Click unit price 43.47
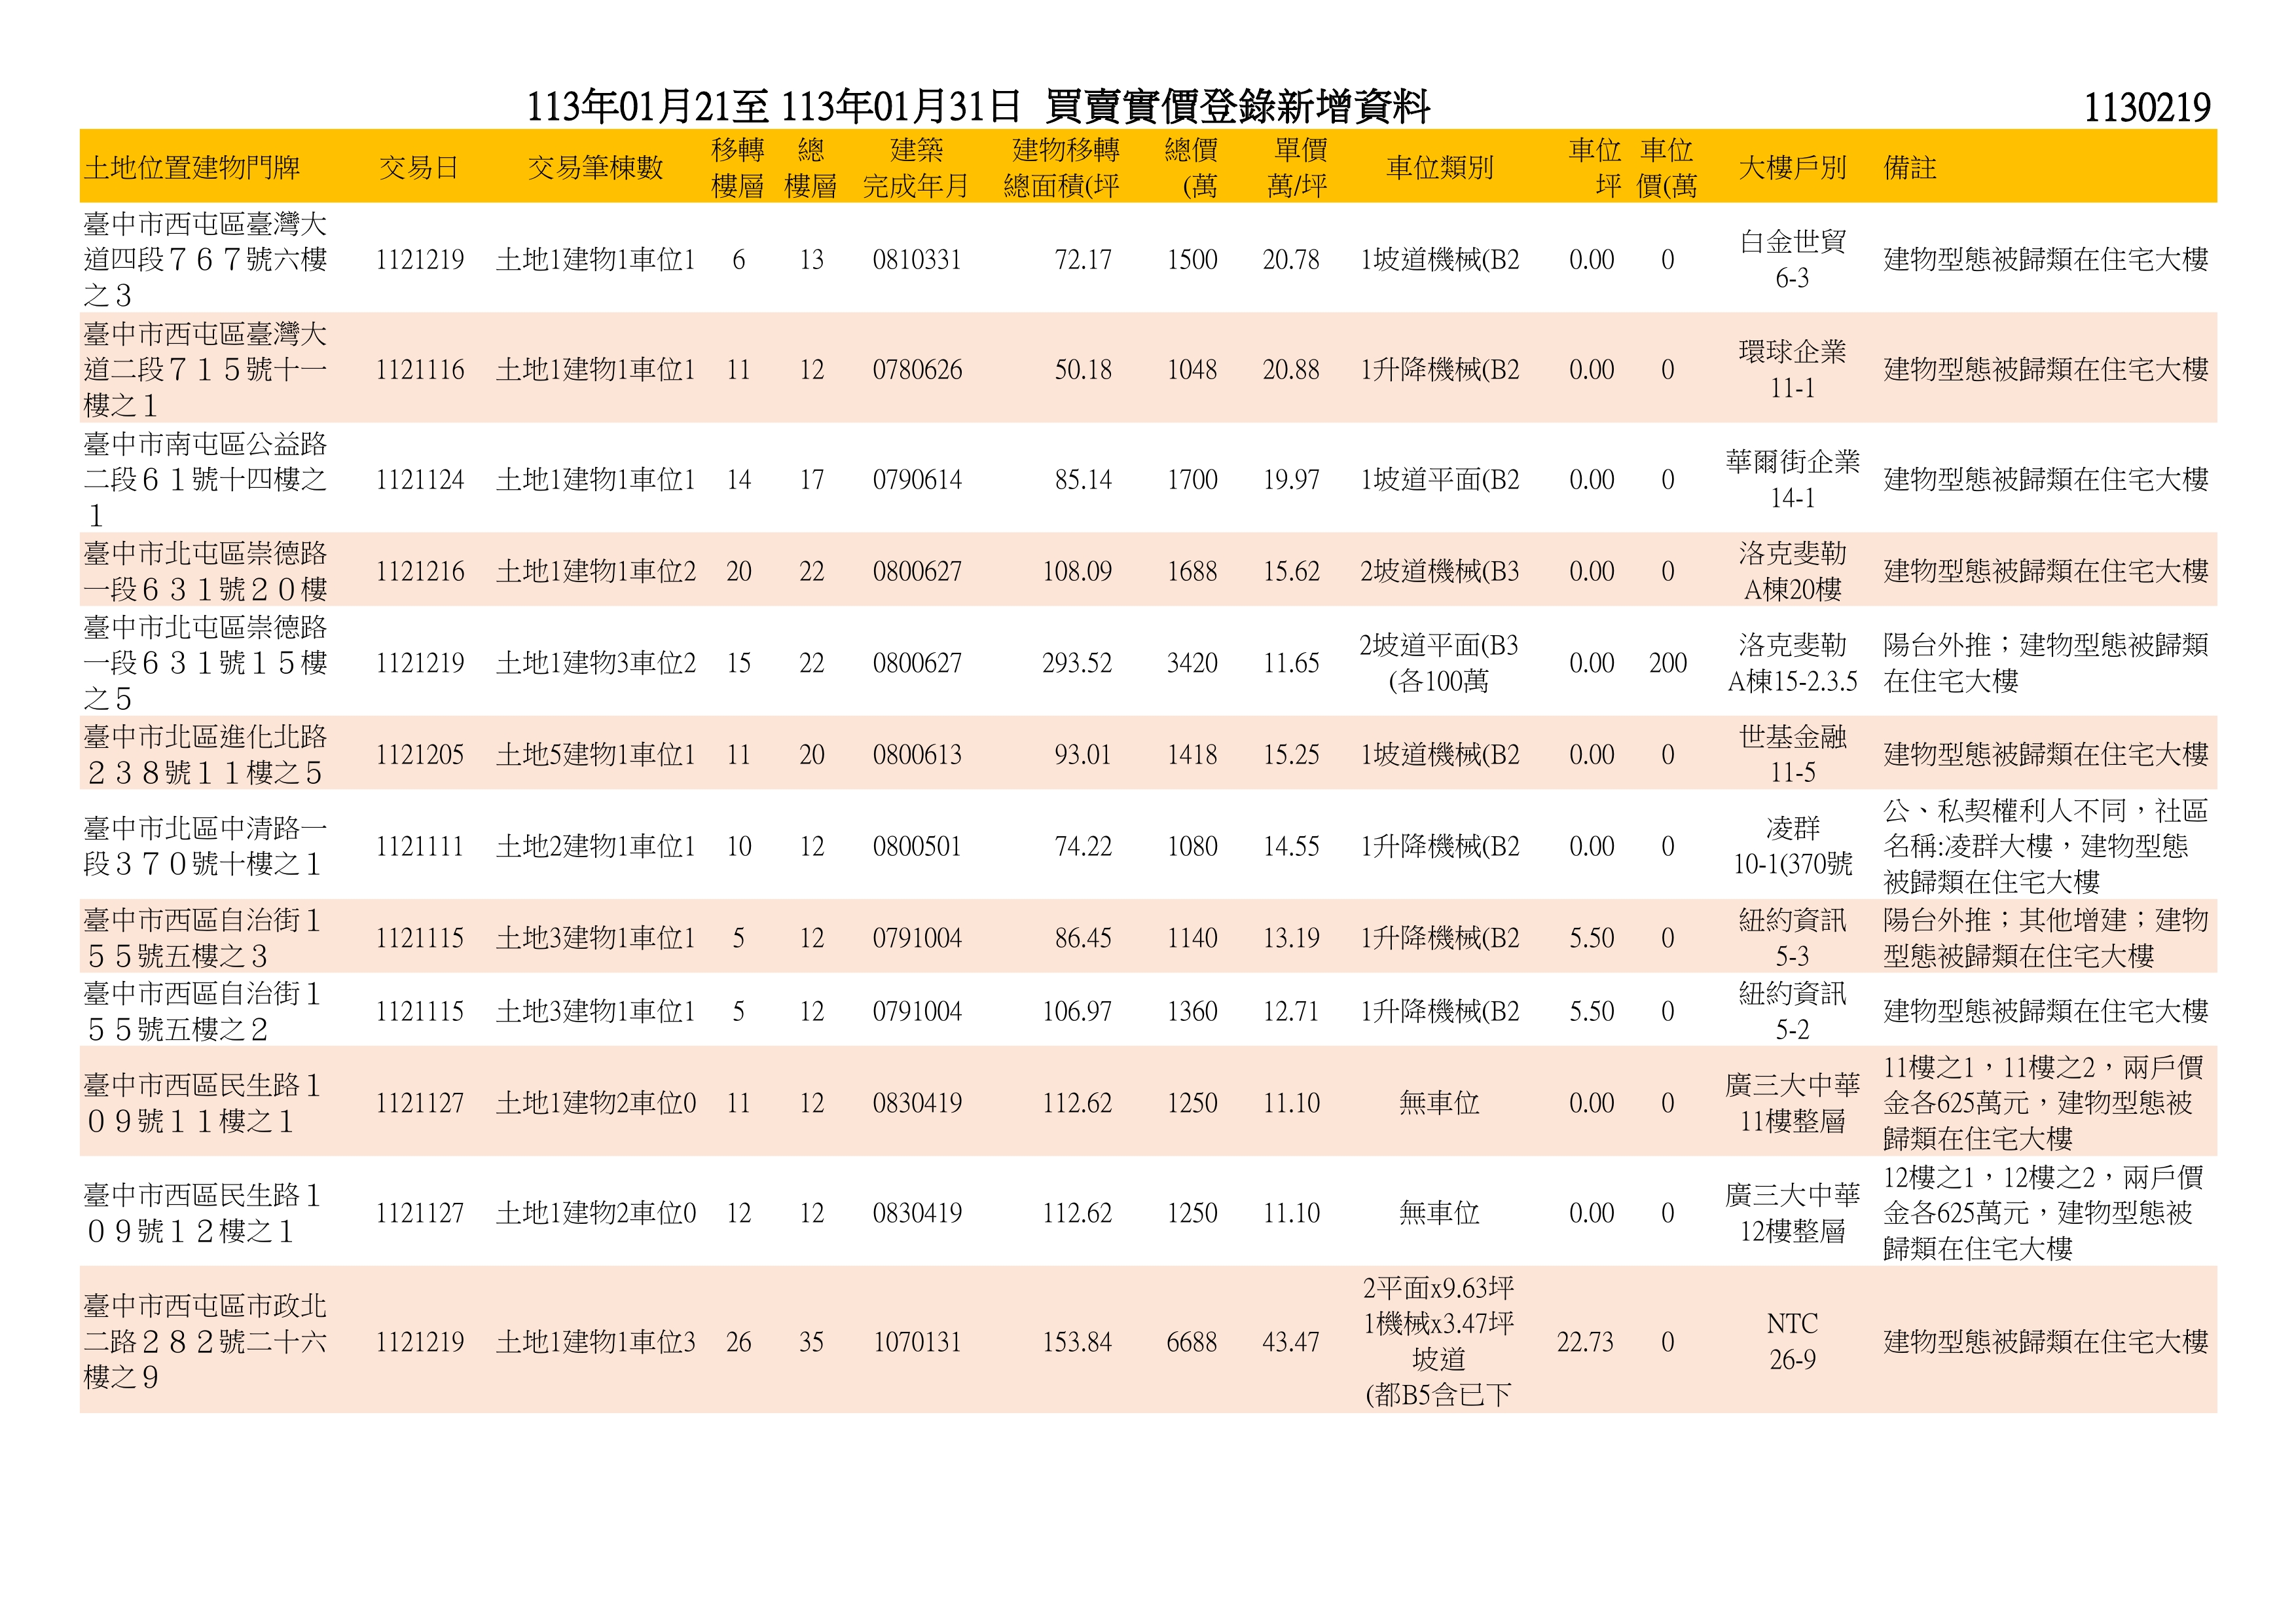The image size is (2296, 1624). [1291, 1342]
